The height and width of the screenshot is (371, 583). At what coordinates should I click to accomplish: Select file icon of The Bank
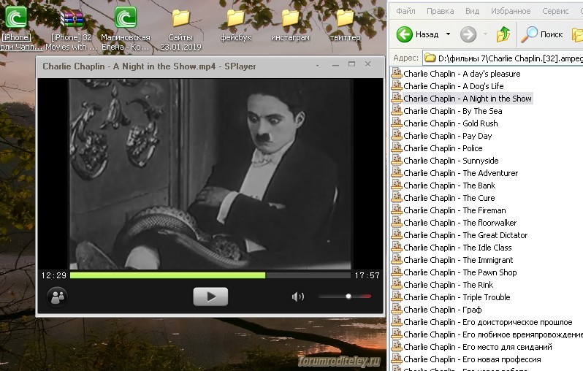pyautogui.click(x=397, y=185)
